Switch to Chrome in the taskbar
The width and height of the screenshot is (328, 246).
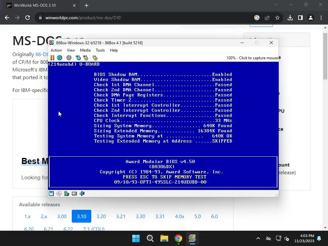point(178,238)
